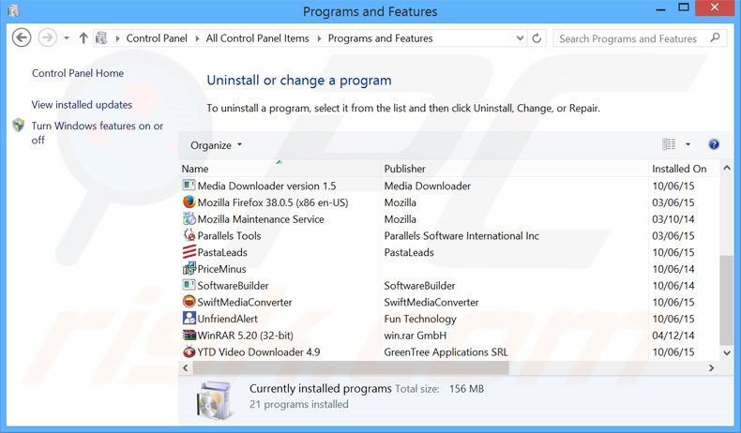Open Help with the question mark icon
Viewport: 741px width, 433px height.
pyautogui.click(x=714, y=144)
